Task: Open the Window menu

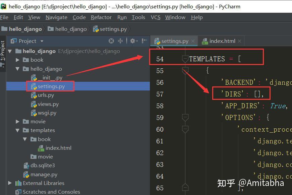Action: coord(175,17)
